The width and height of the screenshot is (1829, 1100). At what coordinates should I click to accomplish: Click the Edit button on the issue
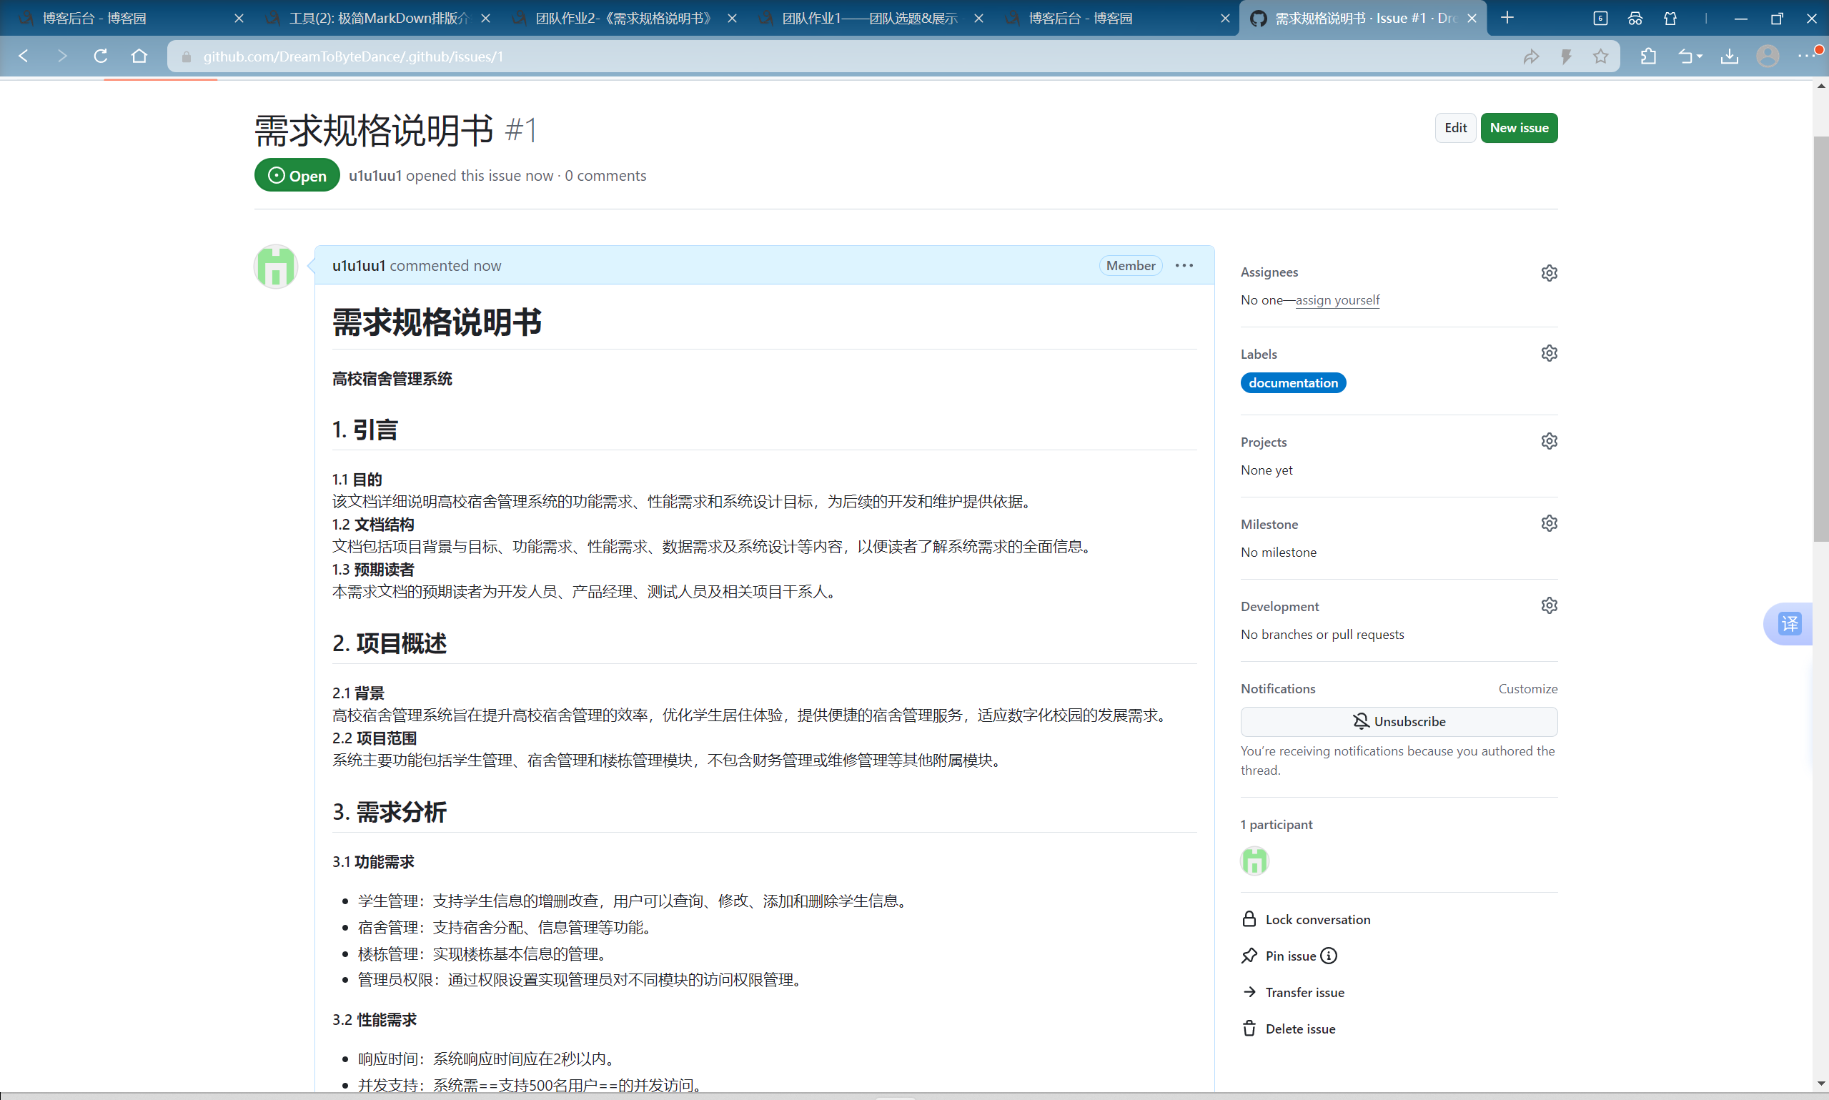point(1453,127)
